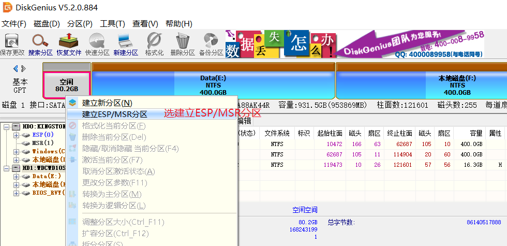Image resolution: width=507 pixels, height=246 pixels.
Task: Click the 扩容分区(Ctrl_F12) context menu entry
Action: coord(152,234)
